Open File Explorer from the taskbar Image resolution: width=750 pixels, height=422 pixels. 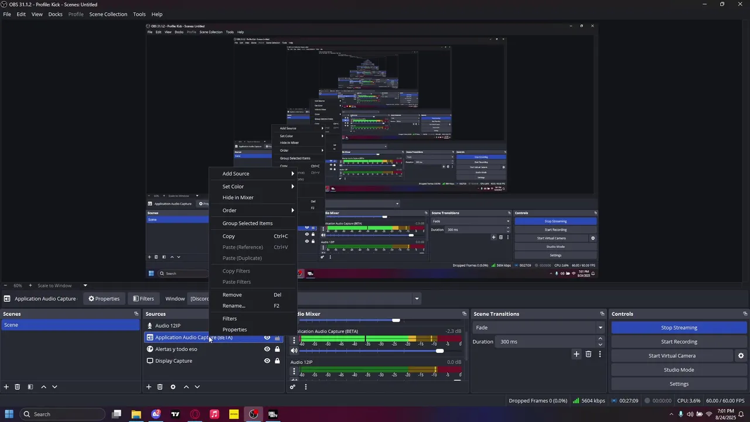(x=136, y=414)
